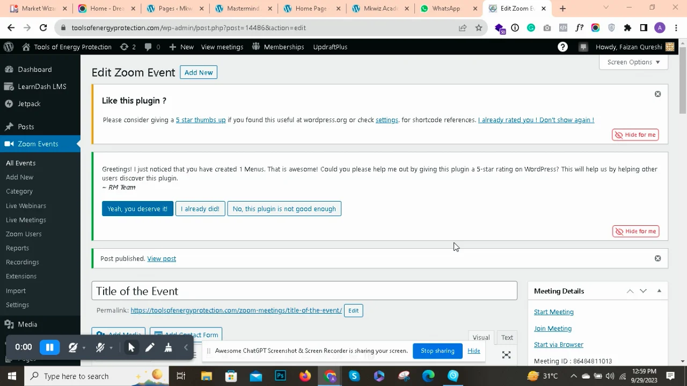Viewport: 687px width, 386px height.
Task: Bookmark this page with the star icon
Action: tap(479, 28)
